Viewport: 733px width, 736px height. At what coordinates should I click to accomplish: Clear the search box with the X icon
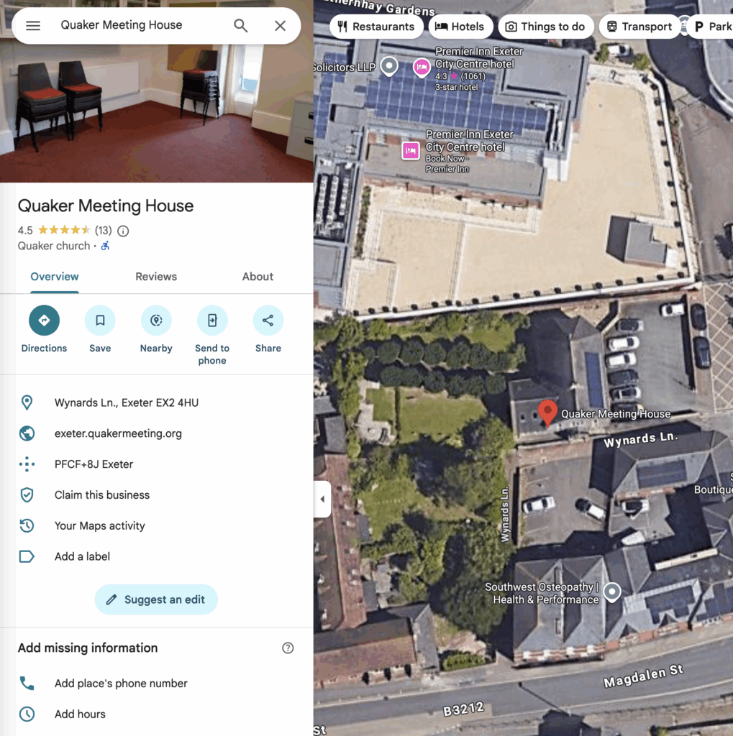click(x=280, y=25)
